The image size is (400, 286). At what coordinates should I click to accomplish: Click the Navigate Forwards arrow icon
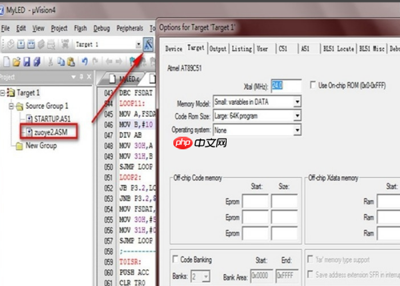[119, 61]
